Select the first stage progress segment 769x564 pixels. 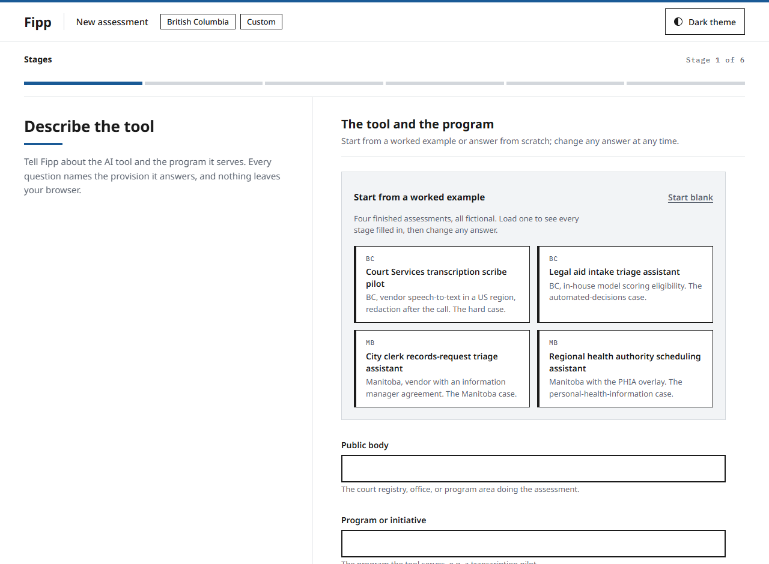point(83,83)
